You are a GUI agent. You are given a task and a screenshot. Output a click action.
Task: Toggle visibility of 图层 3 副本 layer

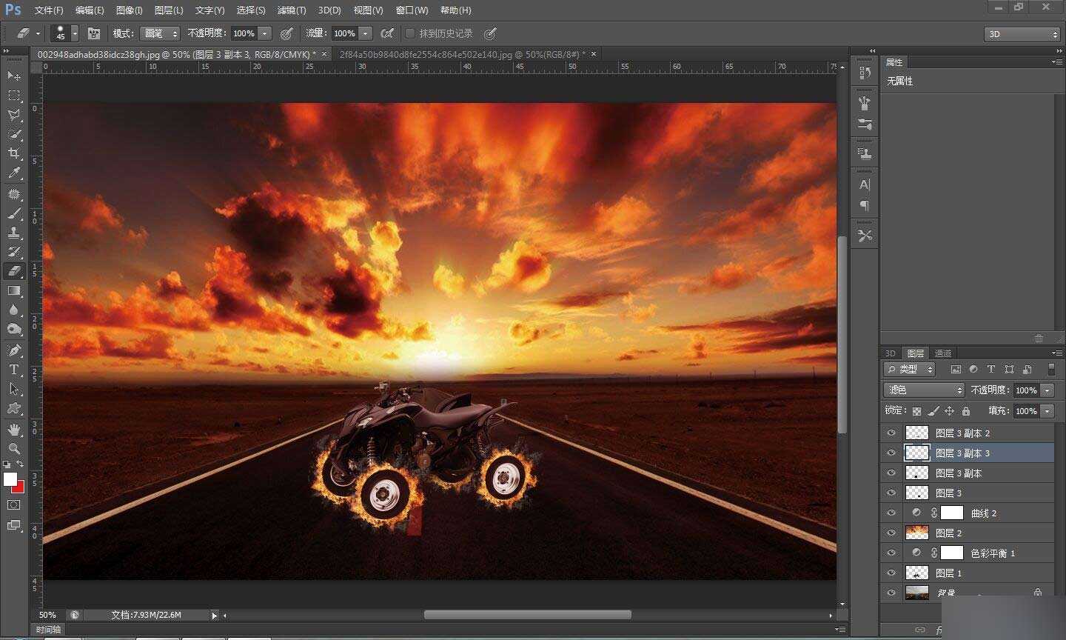click(891, 473)
